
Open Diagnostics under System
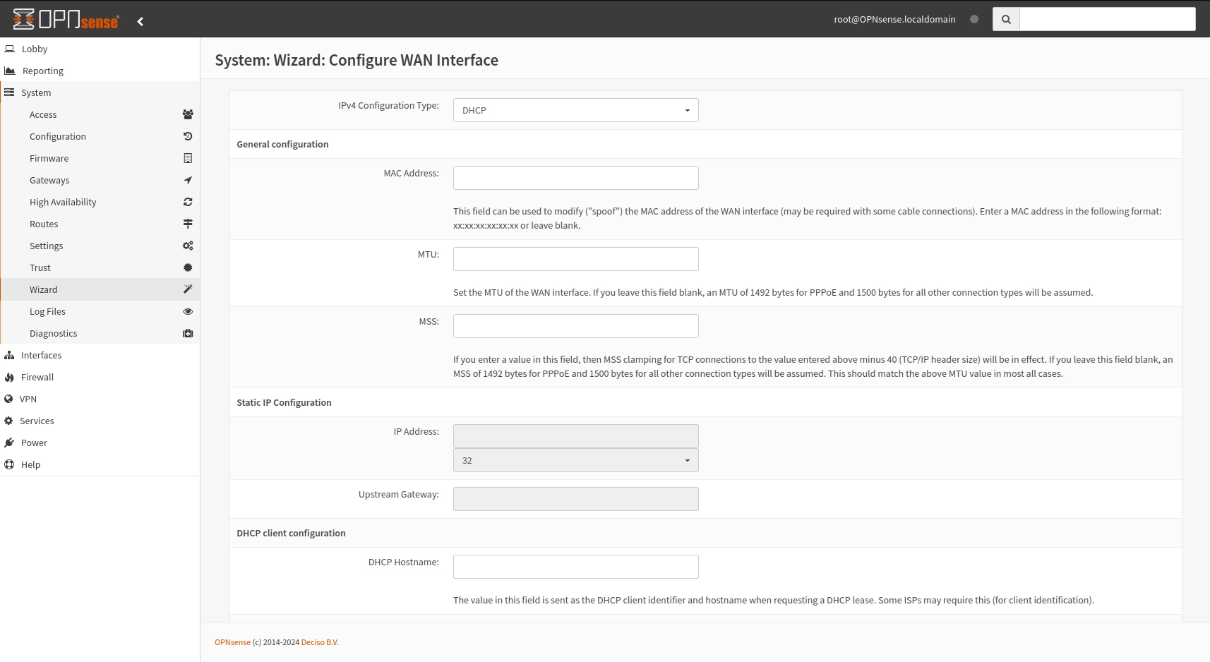click(x=100, y=333)
